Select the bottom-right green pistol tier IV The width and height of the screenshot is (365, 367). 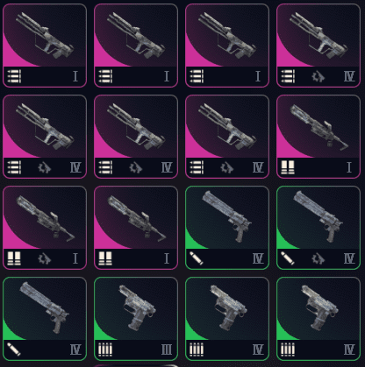click(318, 319)
